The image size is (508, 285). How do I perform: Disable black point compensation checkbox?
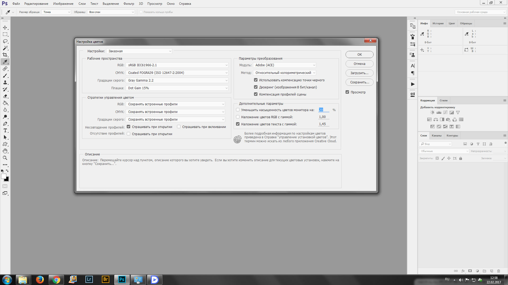pyautogui.click(x=256, y=80)
